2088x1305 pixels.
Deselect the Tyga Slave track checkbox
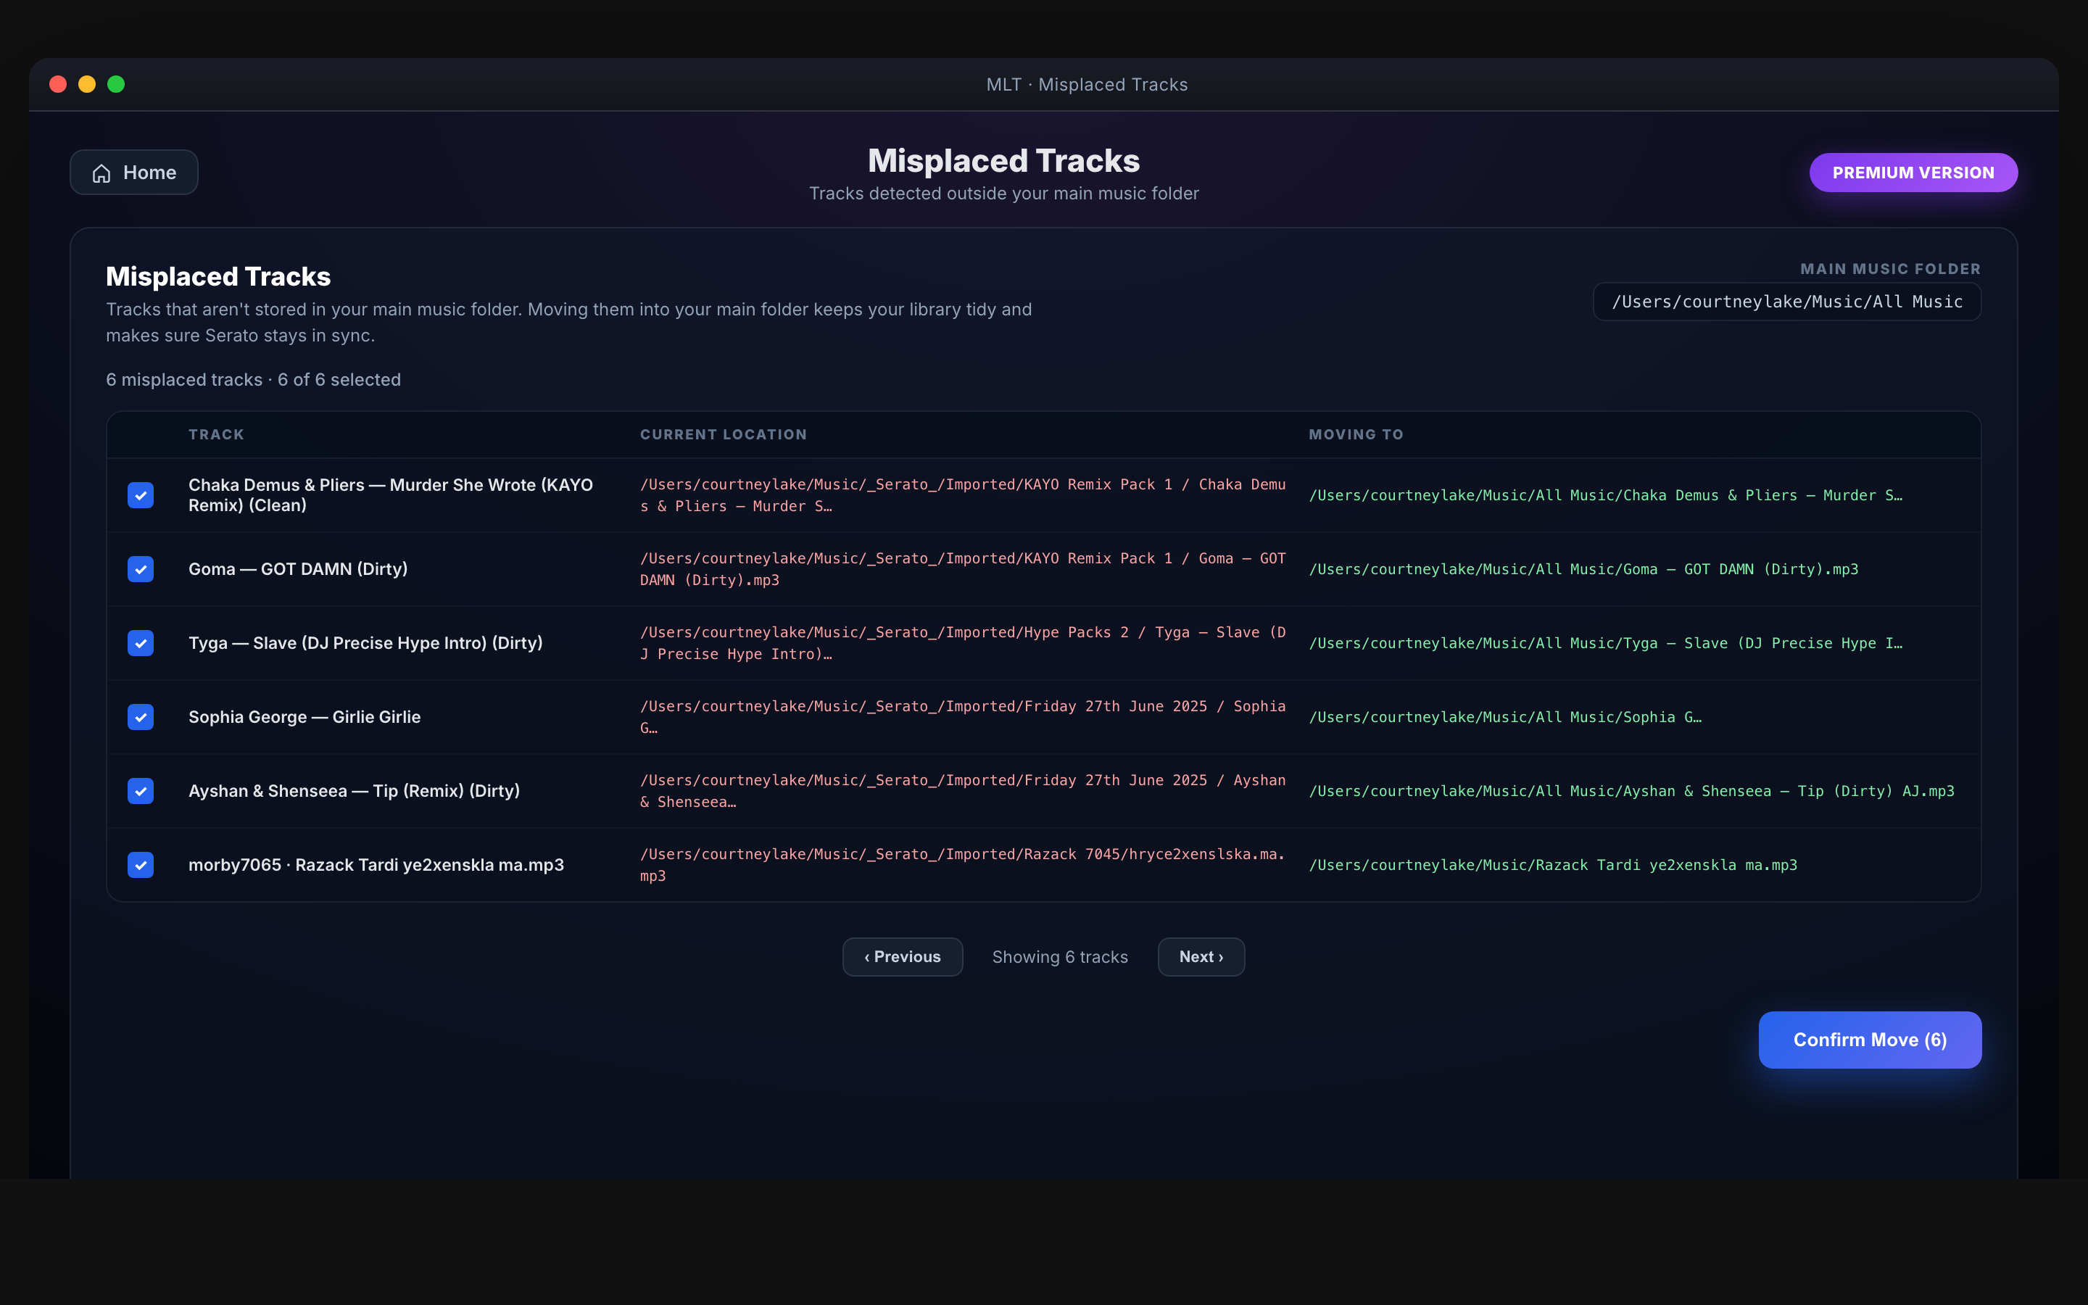[x=141, y=643]
